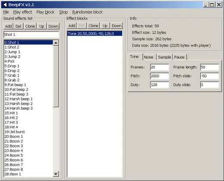Select effect 0:Shot 1

[x=28, y=43]
